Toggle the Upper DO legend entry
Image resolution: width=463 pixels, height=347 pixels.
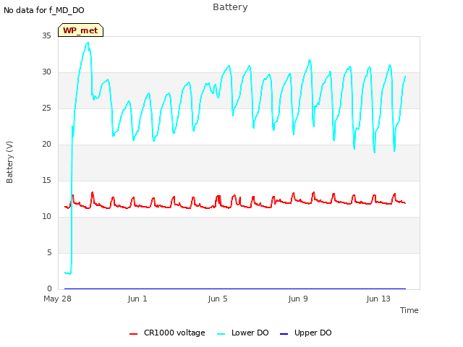coord(305,333)
